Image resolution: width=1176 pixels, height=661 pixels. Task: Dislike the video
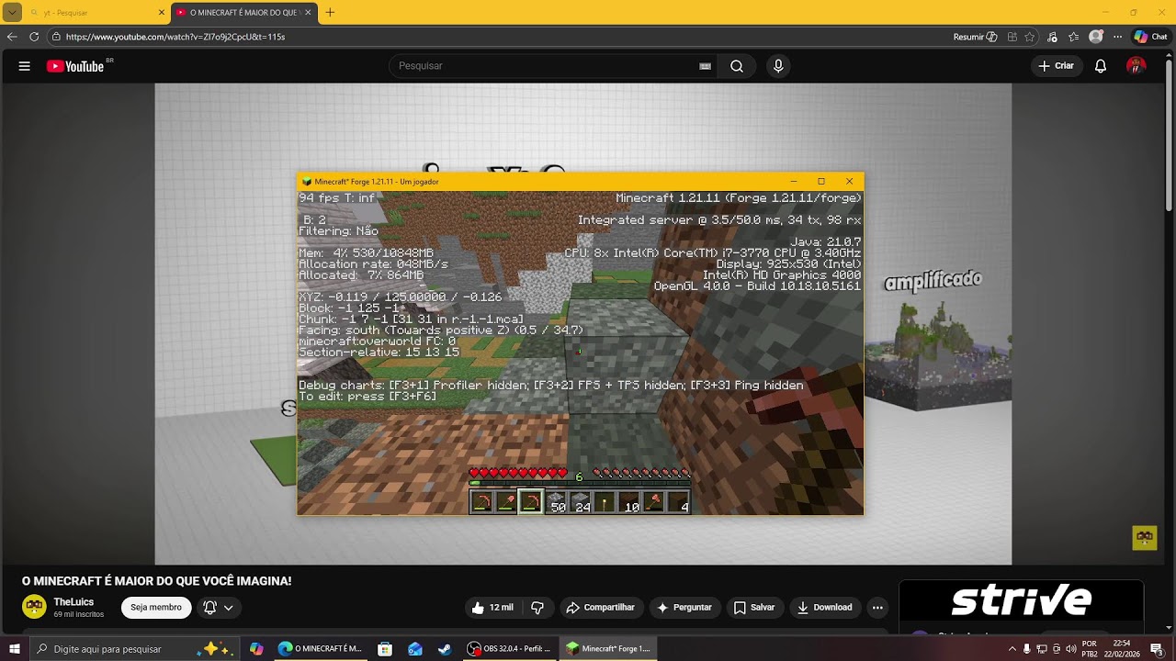pos(537,607)
